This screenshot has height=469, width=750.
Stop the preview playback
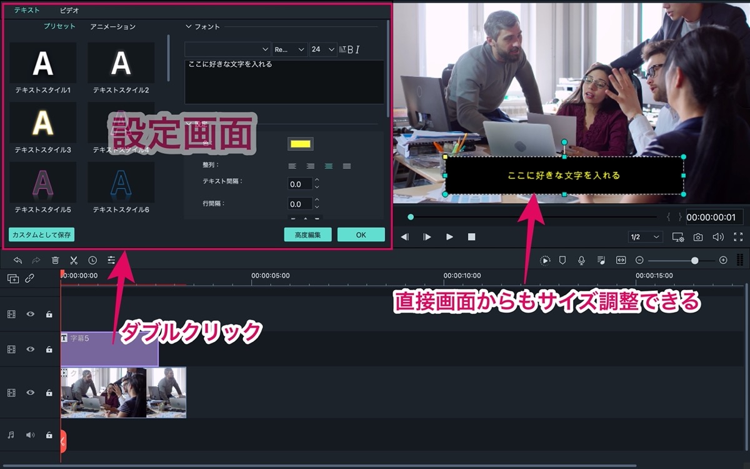click(x=472, y=237)
